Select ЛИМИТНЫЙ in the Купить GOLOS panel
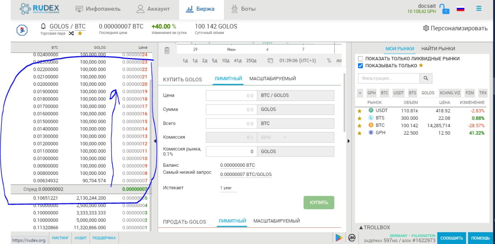Viewport: 495px width, 244px height. coord(228,78)
